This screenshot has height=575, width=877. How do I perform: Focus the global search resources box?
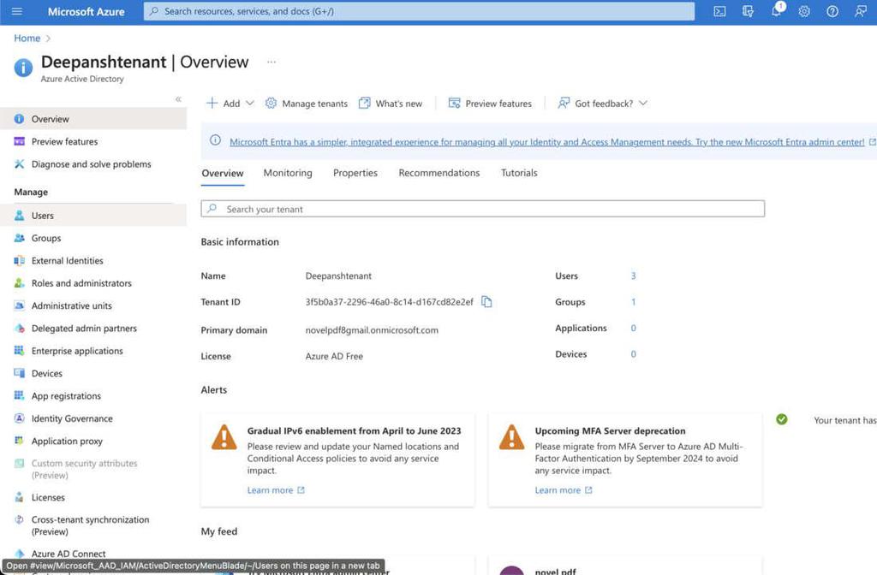[x=419, y=11]
